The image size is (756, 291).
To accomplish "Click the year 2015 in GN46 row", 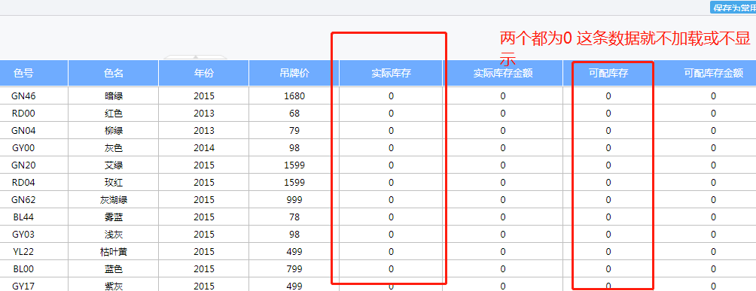I will [204, 96].
